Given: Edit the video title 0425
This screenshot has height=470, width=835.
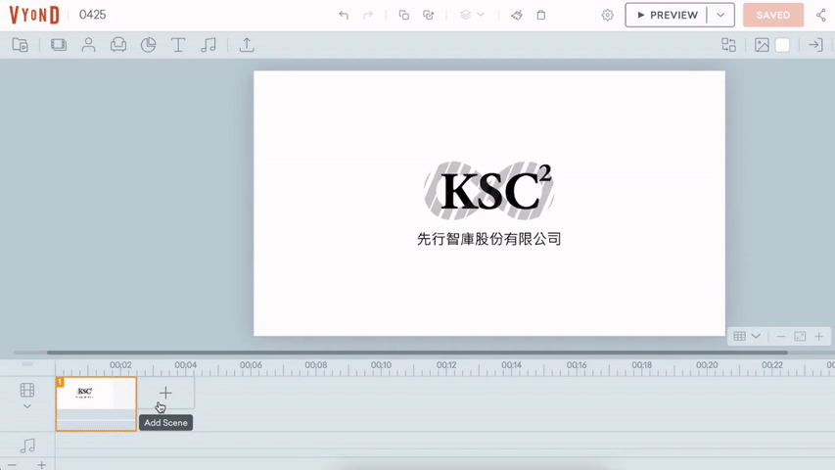Looking at the screenshot, I should [93, 15].
